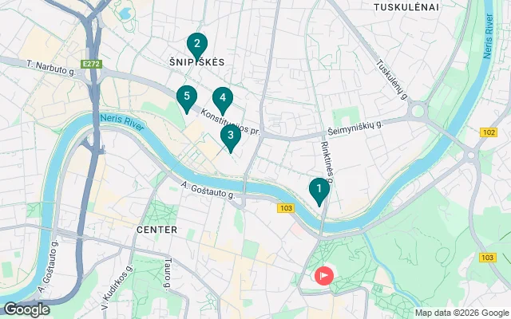Select map pin number 5
The width and height of the screenshot is (511, 319).
[187, 99]
